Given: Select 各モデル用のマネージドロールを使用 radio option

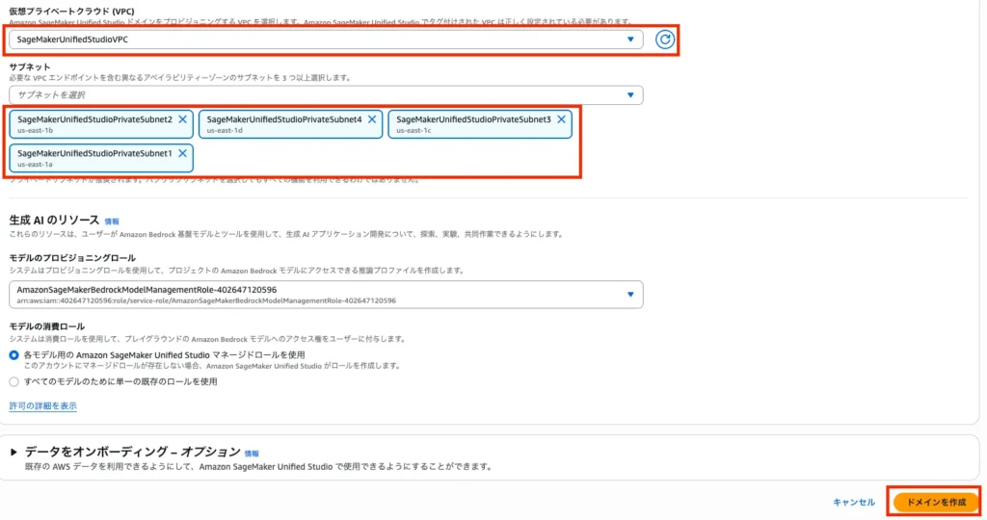Looking at the screenshot, I should click(x=13, y=354).
